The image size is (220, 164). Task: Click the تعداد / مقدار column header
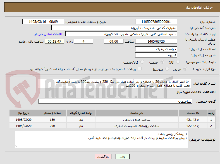52,113
